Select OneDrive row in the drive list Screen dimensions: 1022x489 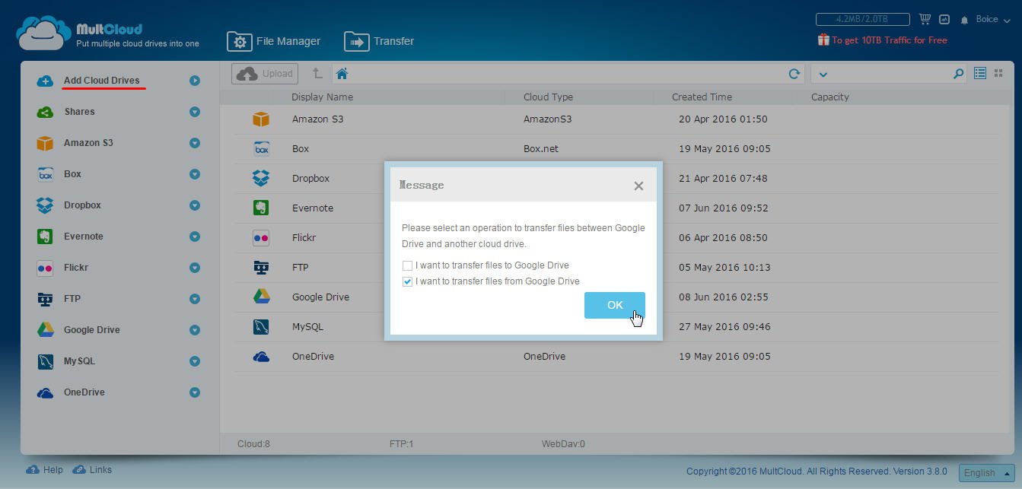coord(313,356)
